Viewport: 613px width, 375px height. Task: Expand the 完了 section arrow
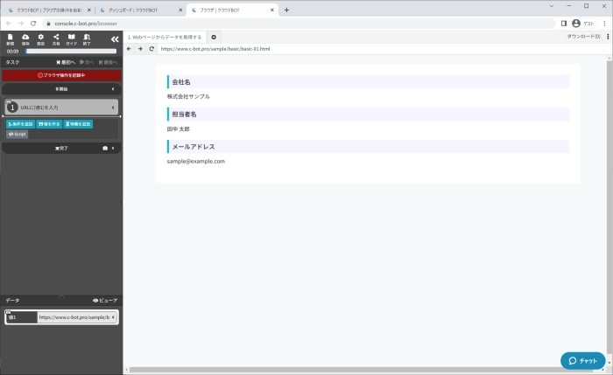point(113,148)
